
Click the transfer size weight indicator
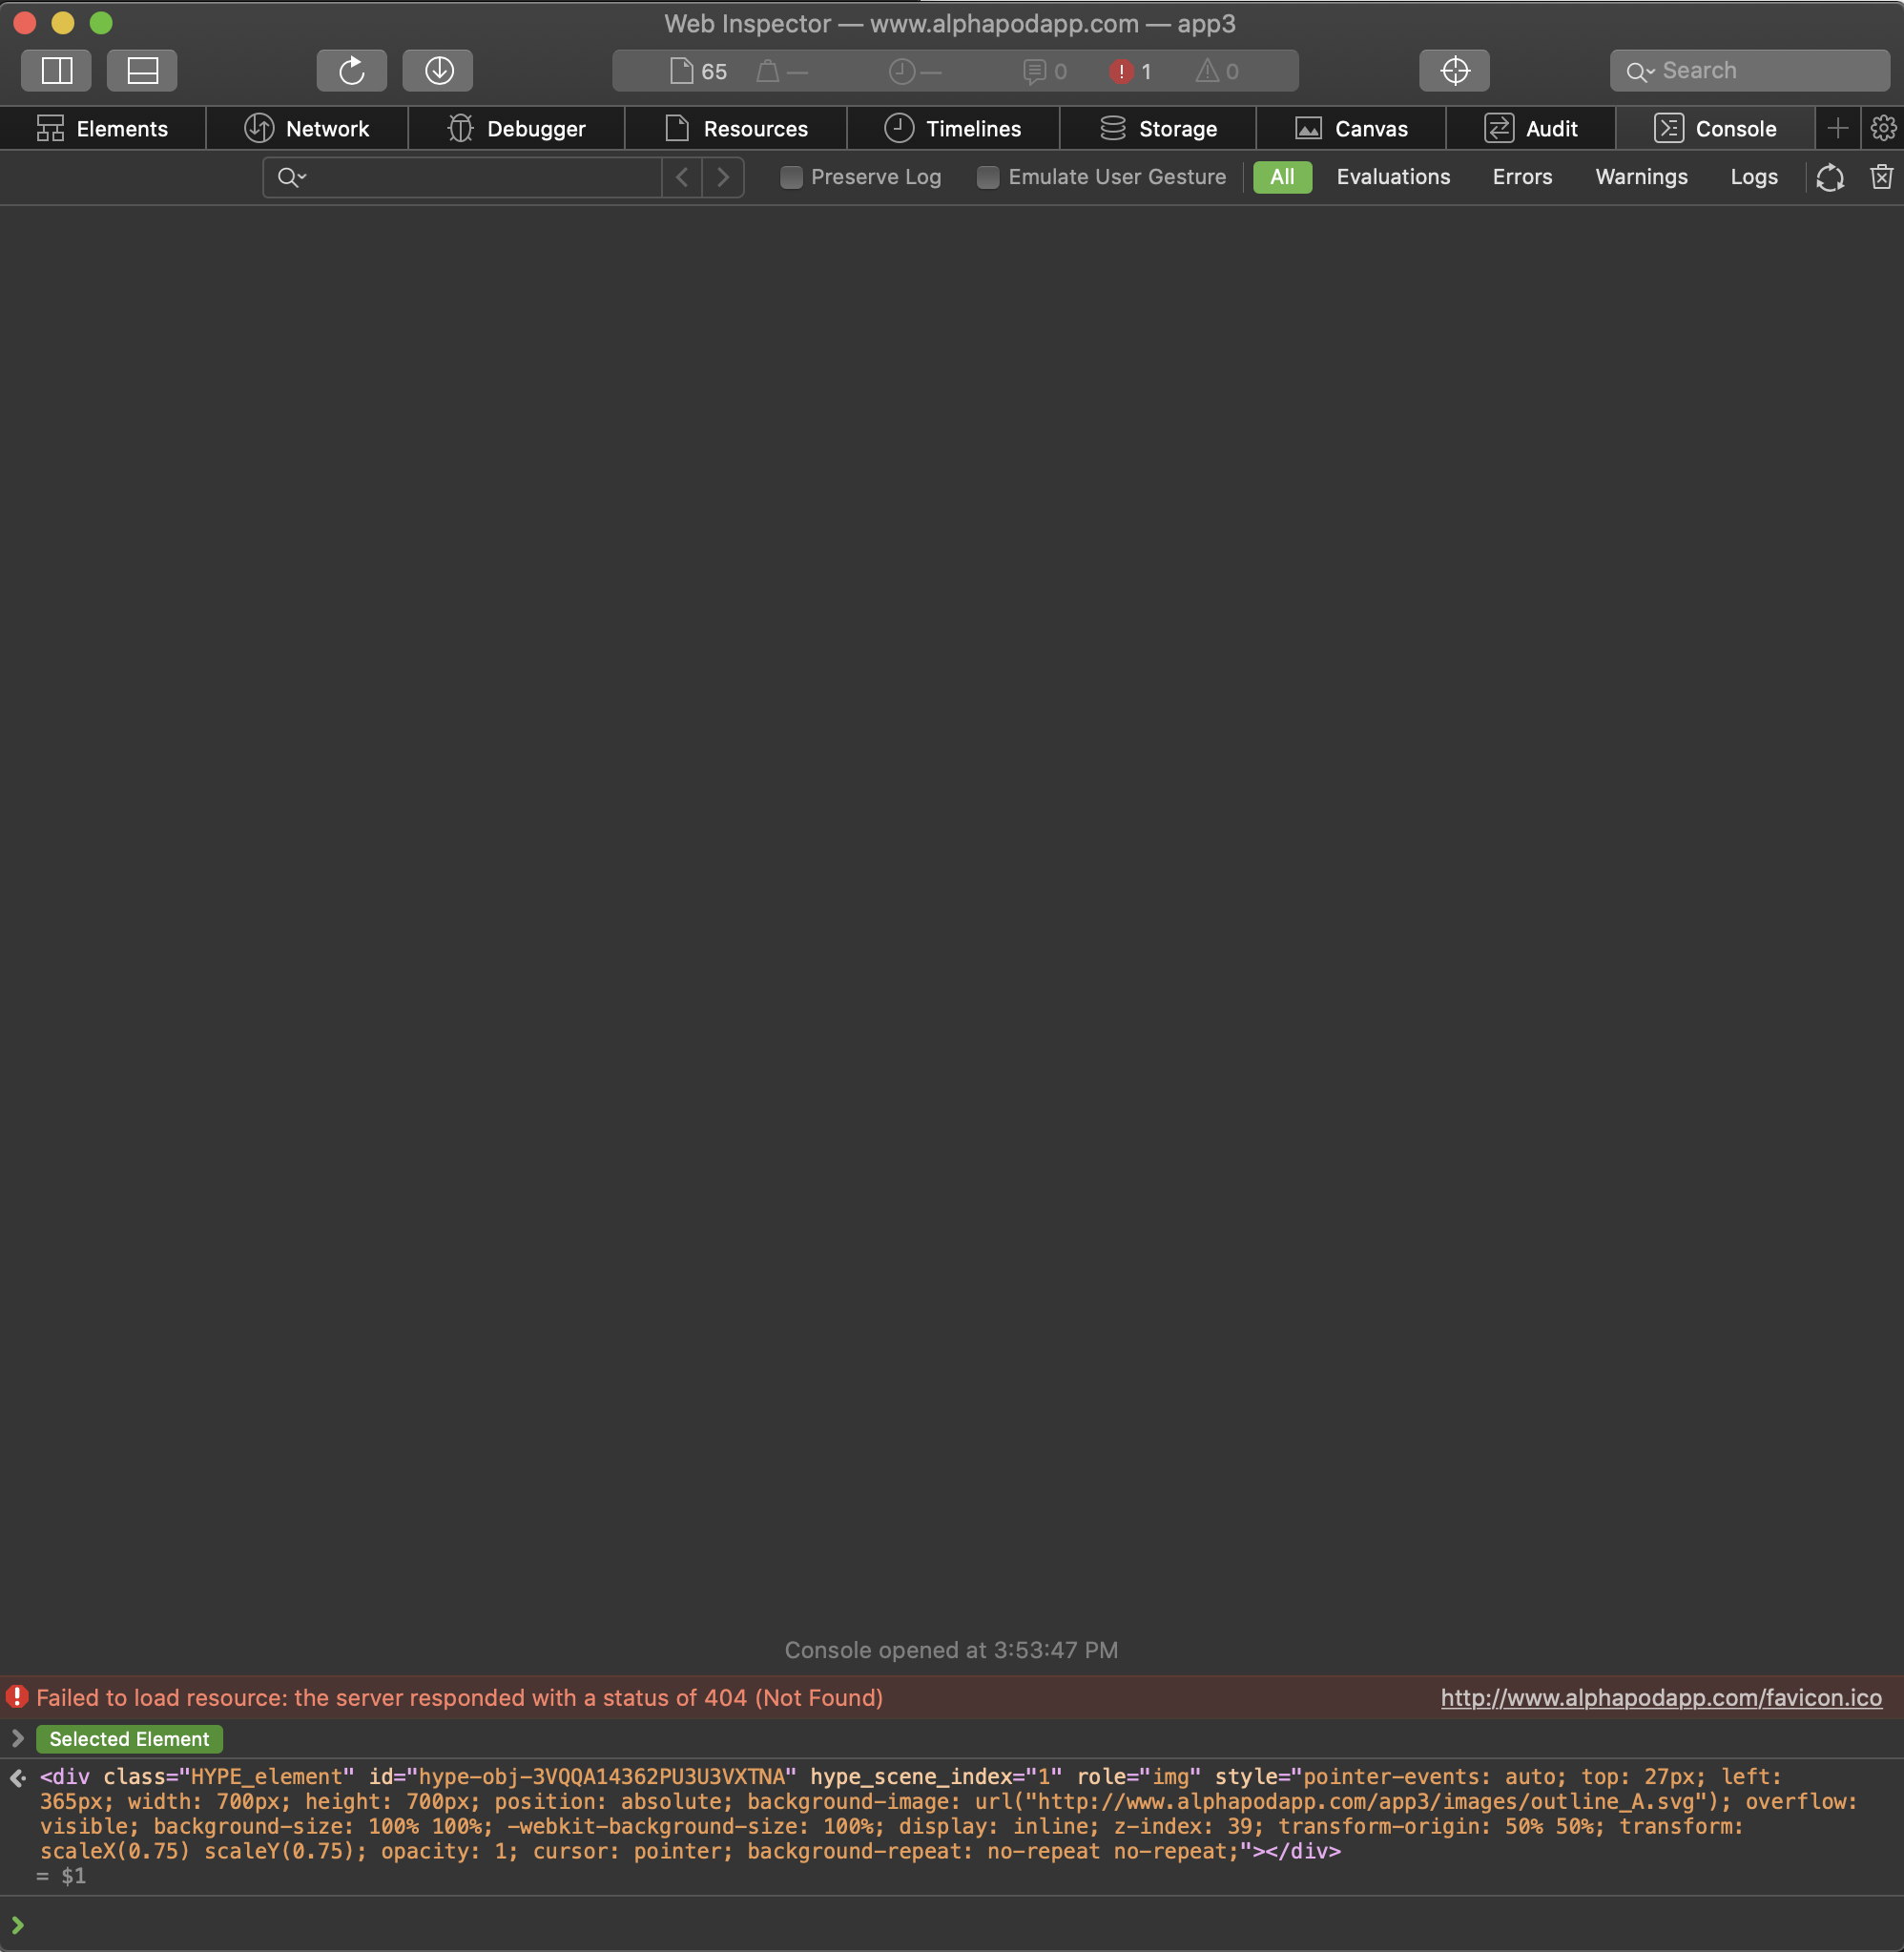point(782,71)
